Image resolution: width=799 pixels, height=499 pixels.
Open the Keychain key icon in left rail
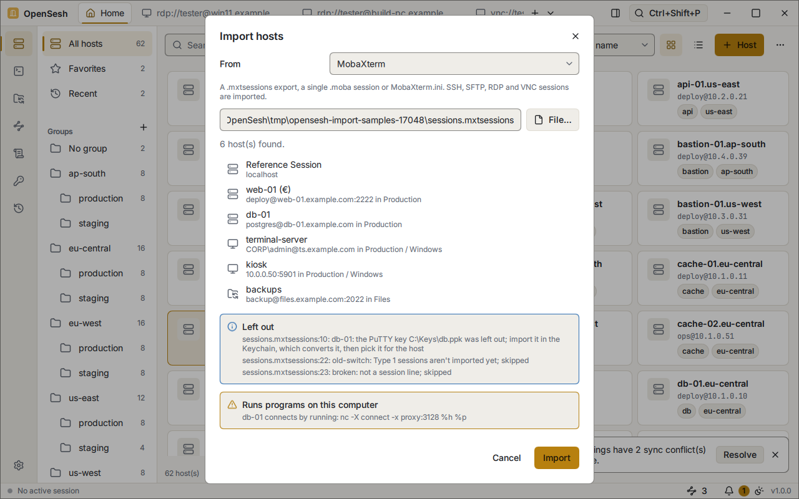pos(19,181)
